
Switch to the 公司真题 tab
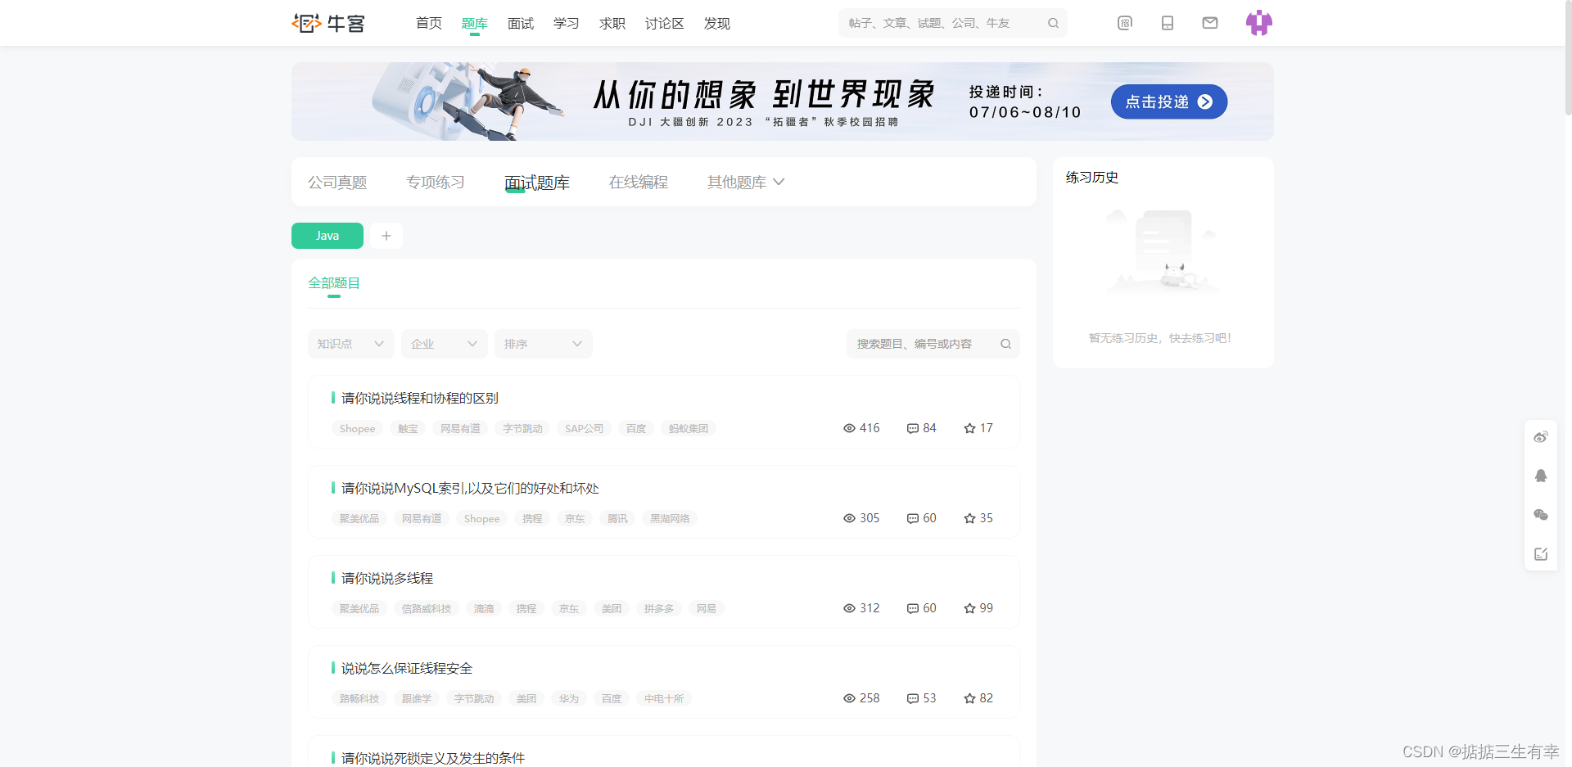click(x=337, y=182)
